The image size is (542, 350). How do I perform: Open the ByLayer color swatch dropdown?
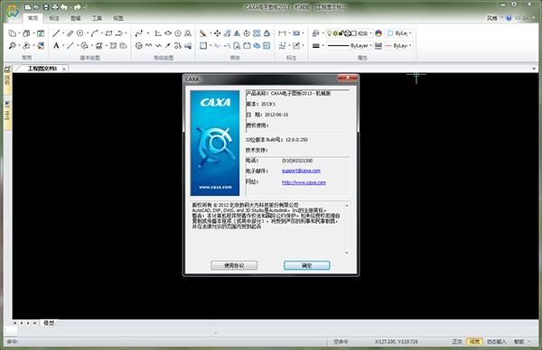pyautogui.click(x=399, y=33)
